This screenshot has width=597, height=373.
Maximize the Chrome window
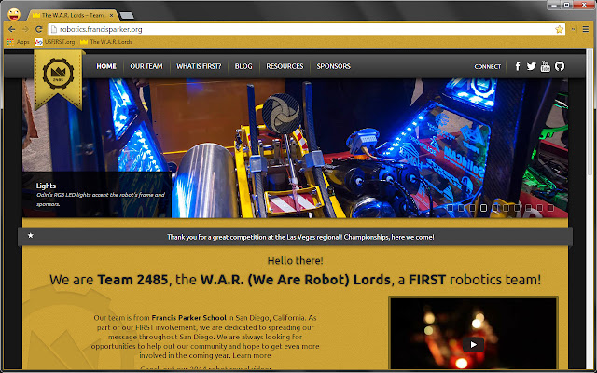click(x=566, y=5)
